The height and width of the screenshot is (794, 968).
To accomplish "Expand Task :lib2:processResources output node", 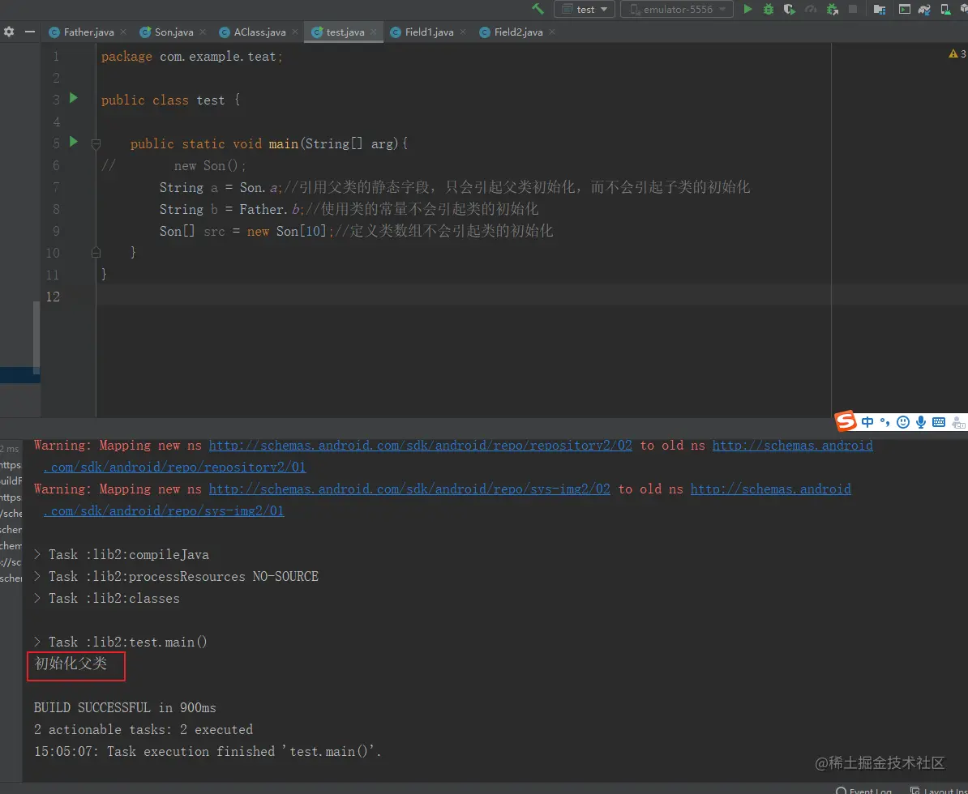I will pos(37,576).
